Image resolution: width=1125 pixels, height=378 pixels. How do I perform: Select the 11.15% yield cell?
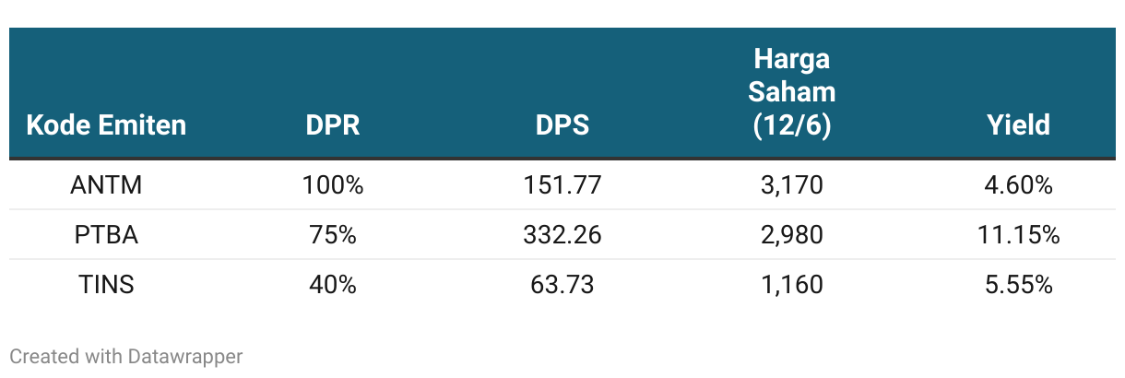pos(1018,235)
